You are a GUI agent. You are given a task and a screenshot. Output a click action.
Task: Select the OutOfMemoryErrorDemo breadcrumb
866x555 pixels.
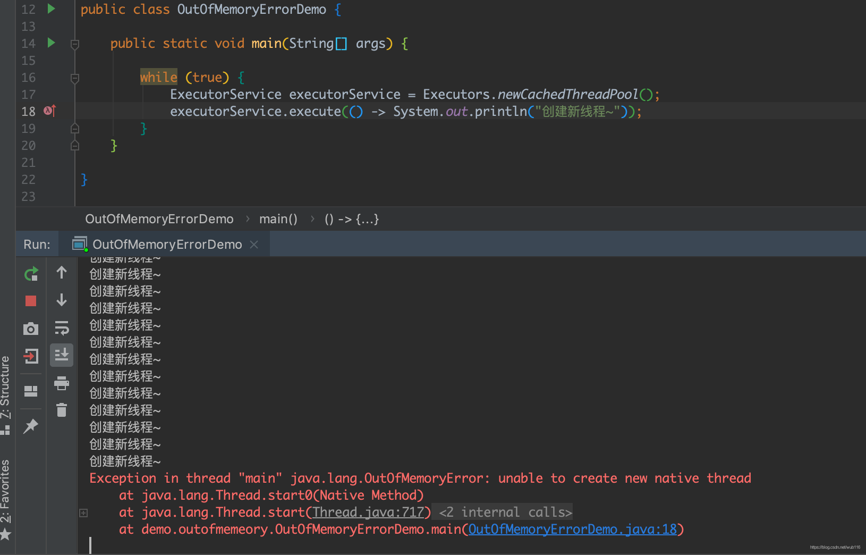(x=159, y=219)
